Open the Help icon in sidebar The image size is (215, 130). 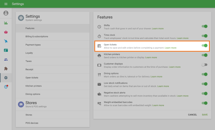tap(6, 87)
